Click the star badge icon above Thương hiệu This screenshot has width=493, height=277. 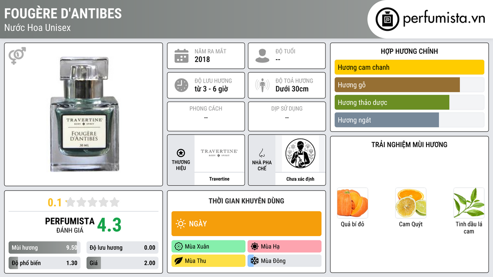coord(181,153)
